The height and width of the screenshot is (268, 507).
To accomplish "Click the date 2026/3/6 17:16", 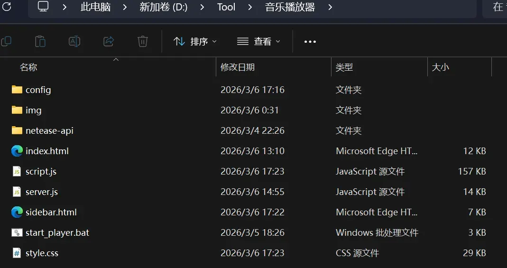I will pyautogui.click(x=252, y=90).
